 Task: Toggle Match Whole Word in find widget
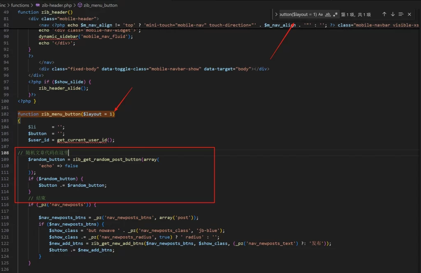point(328,14)
